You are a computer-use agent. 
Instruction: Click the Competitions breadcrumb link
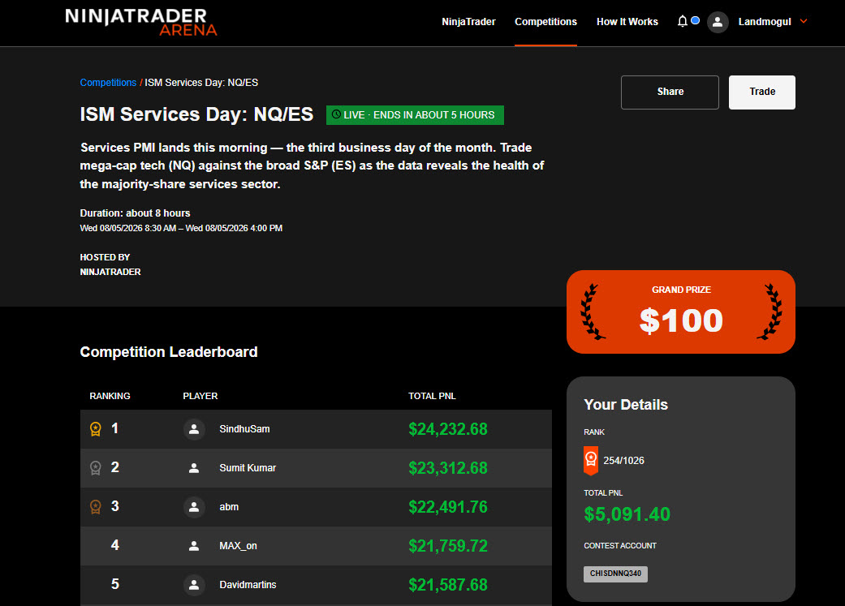pos(108,83)
